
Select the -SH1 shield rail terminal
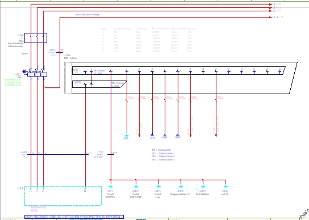(152, 135)
